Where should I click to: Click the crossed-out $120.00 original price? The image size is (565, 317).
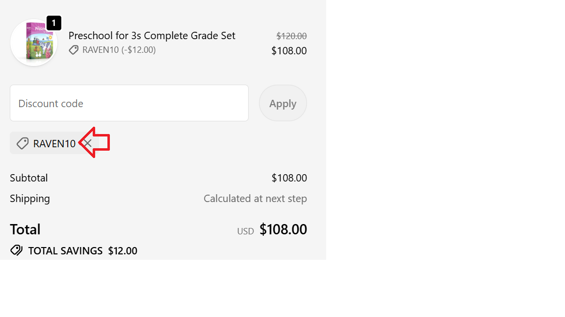291,36
